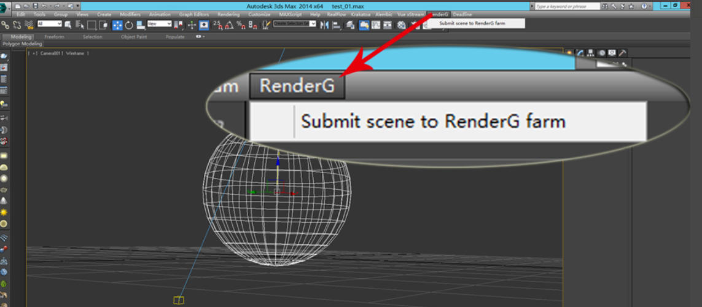Click the cone primitive icon in the left toolbar
The width and height of the screenshot is (702, 307).
pyautogui.click(x=4, y=201)
